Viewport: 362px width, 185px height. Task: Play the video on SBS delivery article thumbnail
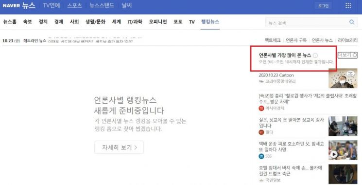pyautogui.click(x=334, y=154)
